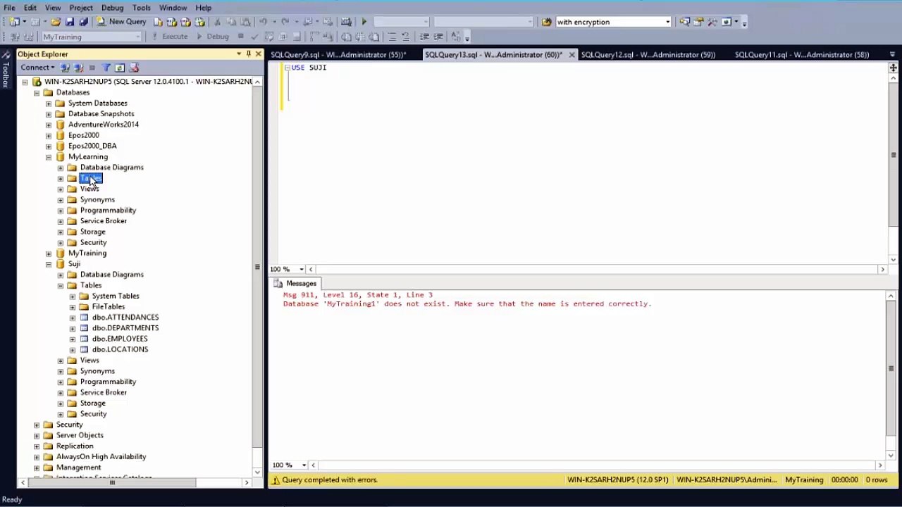Close the SQLQuery13.sql tab
Viewport: 902px width, 507px height.
[x=572, y=54]
